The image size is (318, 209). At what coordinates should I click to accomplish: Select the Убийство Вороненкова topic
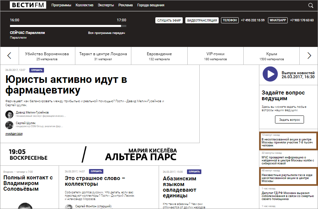(47, 56)
